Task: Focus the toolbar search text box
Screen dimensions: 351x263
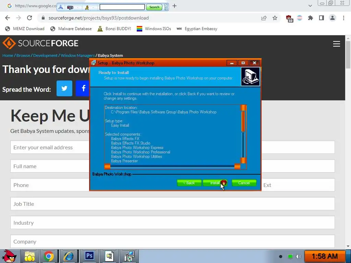Action: pos(122,7)
